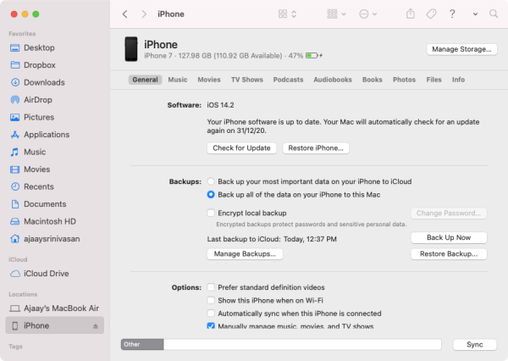This screenshot has height=361, width=508.
Task: Go back with the left chevron
Action: (125, 14)
